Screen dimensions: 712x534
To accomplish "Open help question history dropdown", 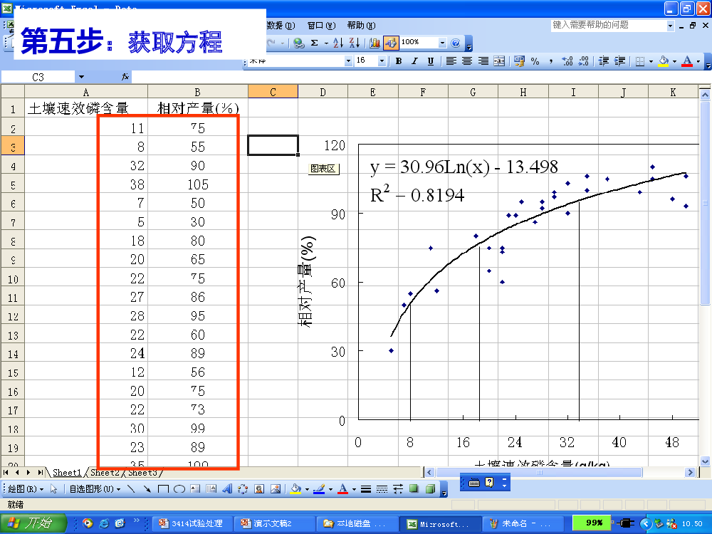I will click(x=670, y=26).
